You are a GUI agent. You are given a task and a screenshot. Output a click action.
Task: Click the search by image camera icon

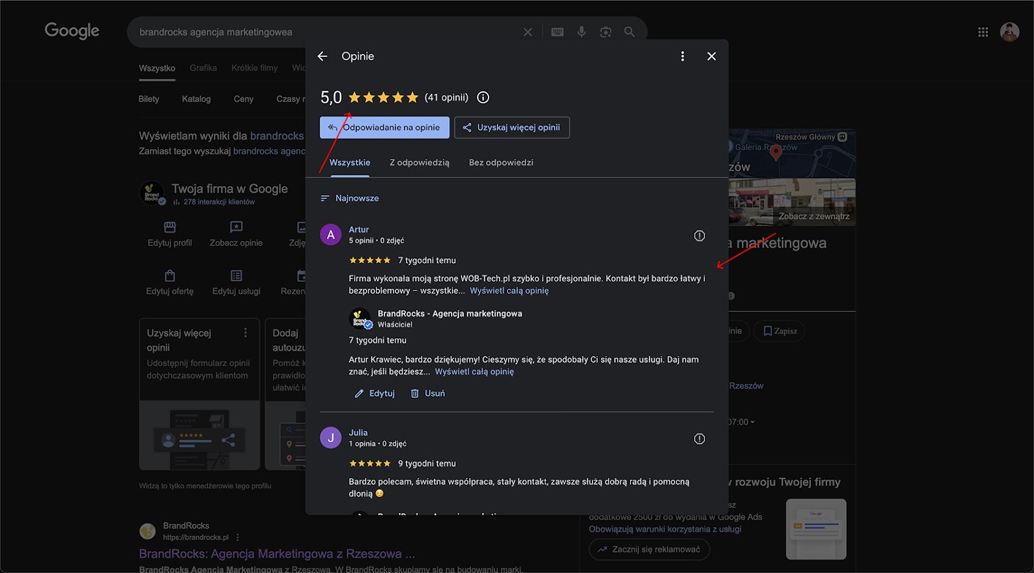(606, 32)
